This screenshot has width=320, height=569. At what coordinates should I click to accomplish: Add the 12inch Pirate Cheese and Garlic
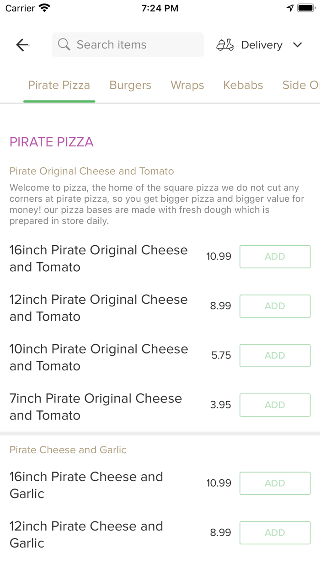tap(275, 532)
